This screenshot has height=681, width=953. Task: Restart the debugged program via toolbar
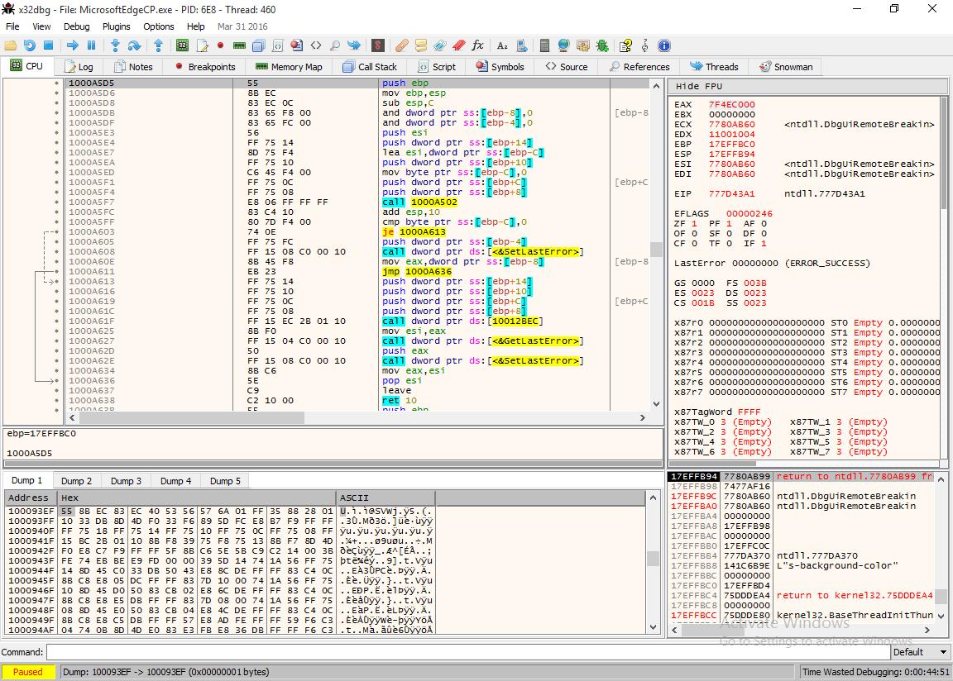30,45
